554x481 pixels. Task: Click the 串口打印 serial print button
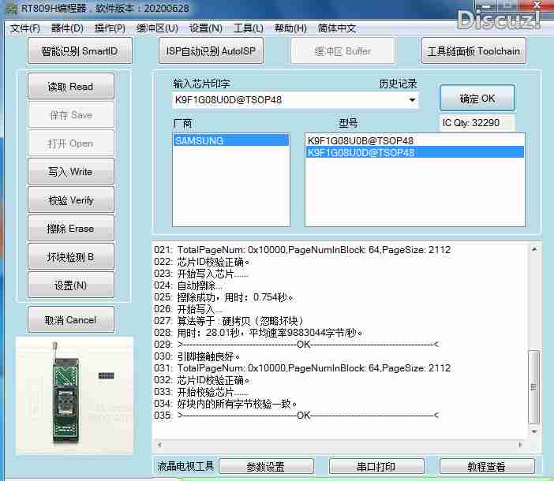coord(375,467)
